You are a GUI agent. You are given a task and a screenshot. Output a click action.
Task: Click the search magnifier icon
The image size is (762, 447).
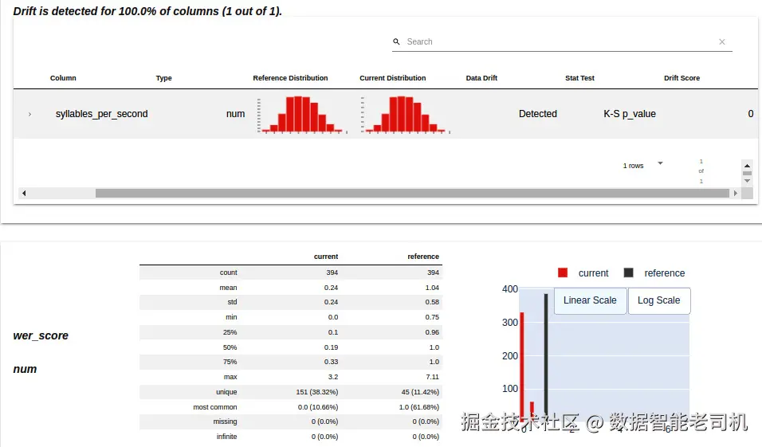(x=397, y=41)
